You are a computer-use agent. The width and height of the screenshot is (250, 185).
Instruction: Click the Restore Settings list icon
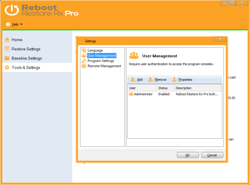coord(7,49)
